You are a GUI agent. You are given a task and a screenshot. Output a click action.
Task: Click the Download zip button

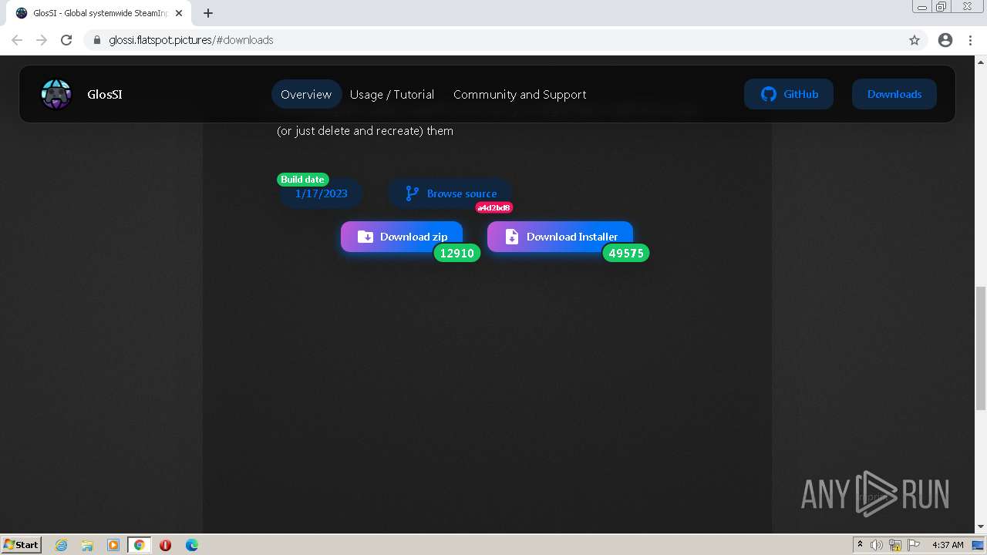pos(402,237)
